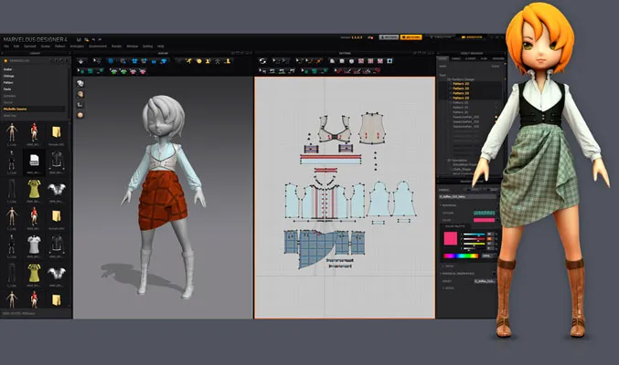Click the show avatar head icon in viewport
Screen dimensions: 619x365
pyautogui.click(x=80, y=93)
